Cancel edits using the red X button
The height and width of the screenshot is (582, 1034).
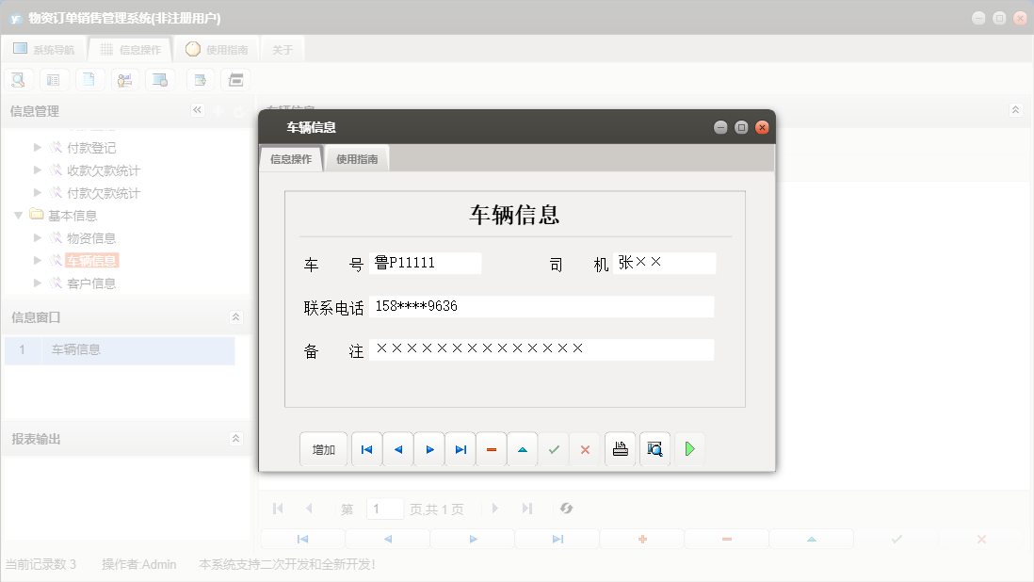pos(585,449)
